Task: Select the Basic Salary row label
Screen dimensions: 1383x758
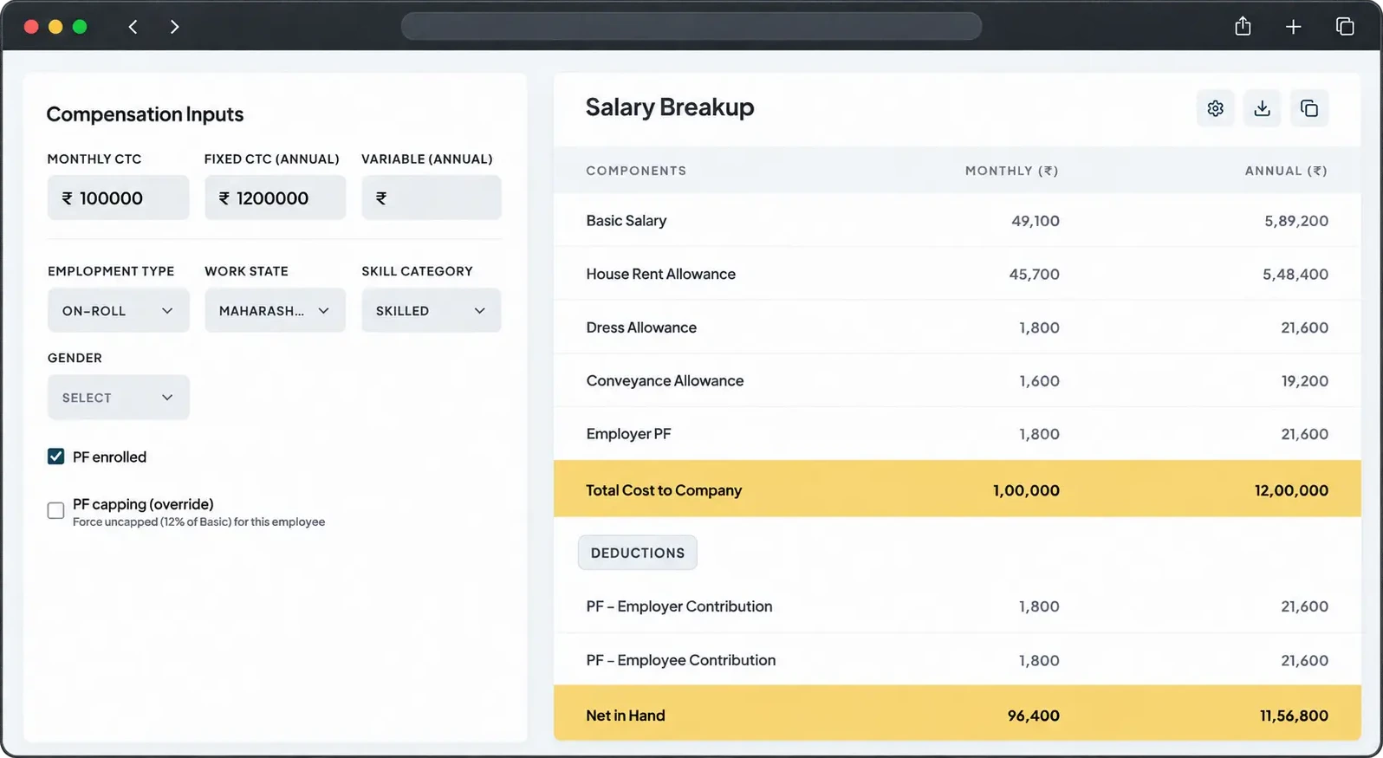Action: click(x=626, y=221)
